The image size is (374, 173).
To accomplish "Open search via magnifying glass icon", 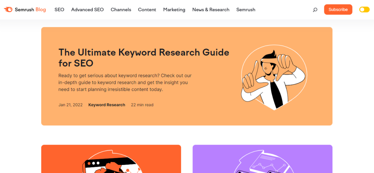I will [315, 10].
